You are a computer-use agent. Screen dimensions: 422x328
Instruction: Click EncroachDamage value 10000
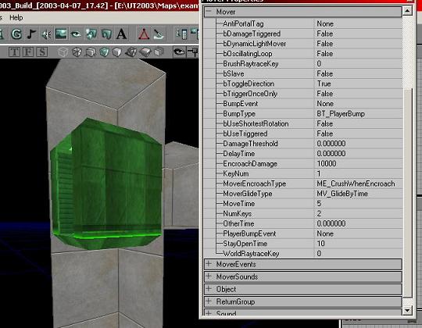327,164
